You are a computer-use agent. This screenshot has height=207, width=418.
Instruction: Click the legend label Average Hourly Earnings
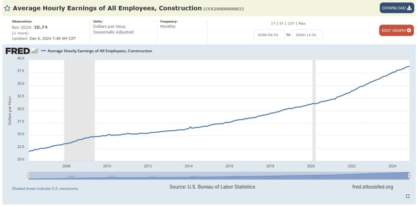click(x=100, y=51)
